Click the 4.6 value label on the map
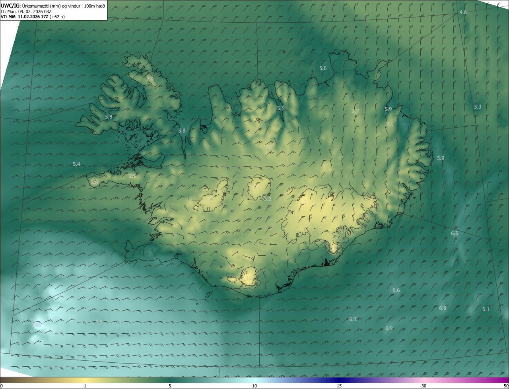 pos(463,12)
